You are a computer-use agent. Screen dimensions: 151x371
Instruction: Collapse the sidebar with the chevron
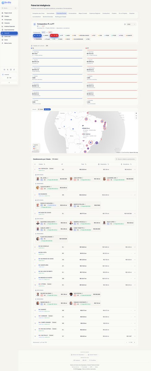pos(9,83)
